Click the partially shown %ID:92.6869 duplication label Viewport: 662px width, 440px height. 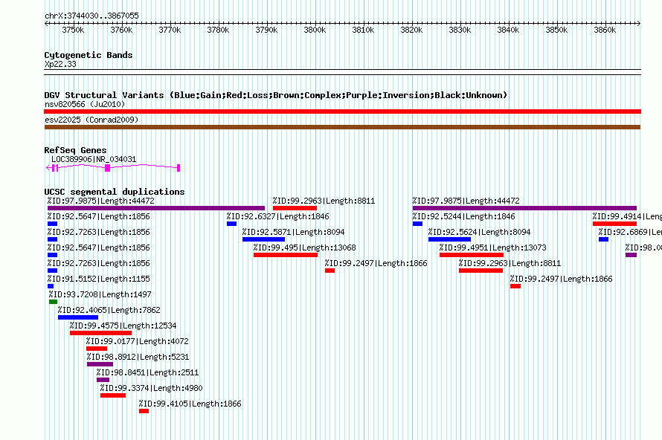click(x=630, y=232)
